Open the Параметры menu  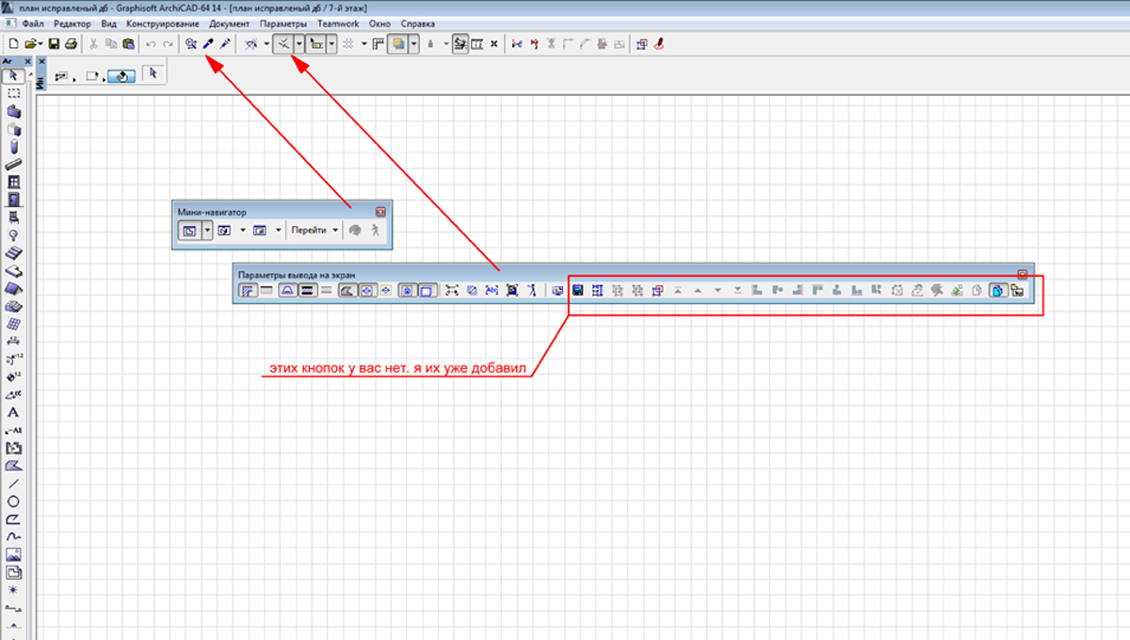[283, 23]
